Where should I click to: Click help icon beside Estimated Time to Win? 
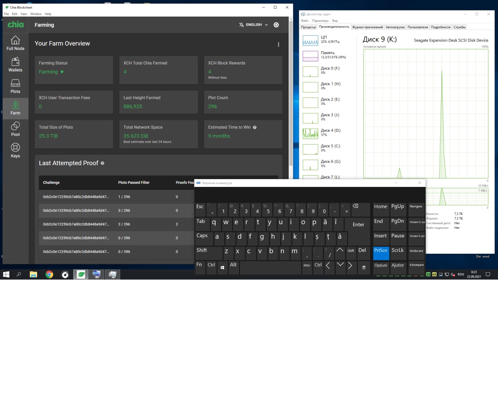(255, 127)
